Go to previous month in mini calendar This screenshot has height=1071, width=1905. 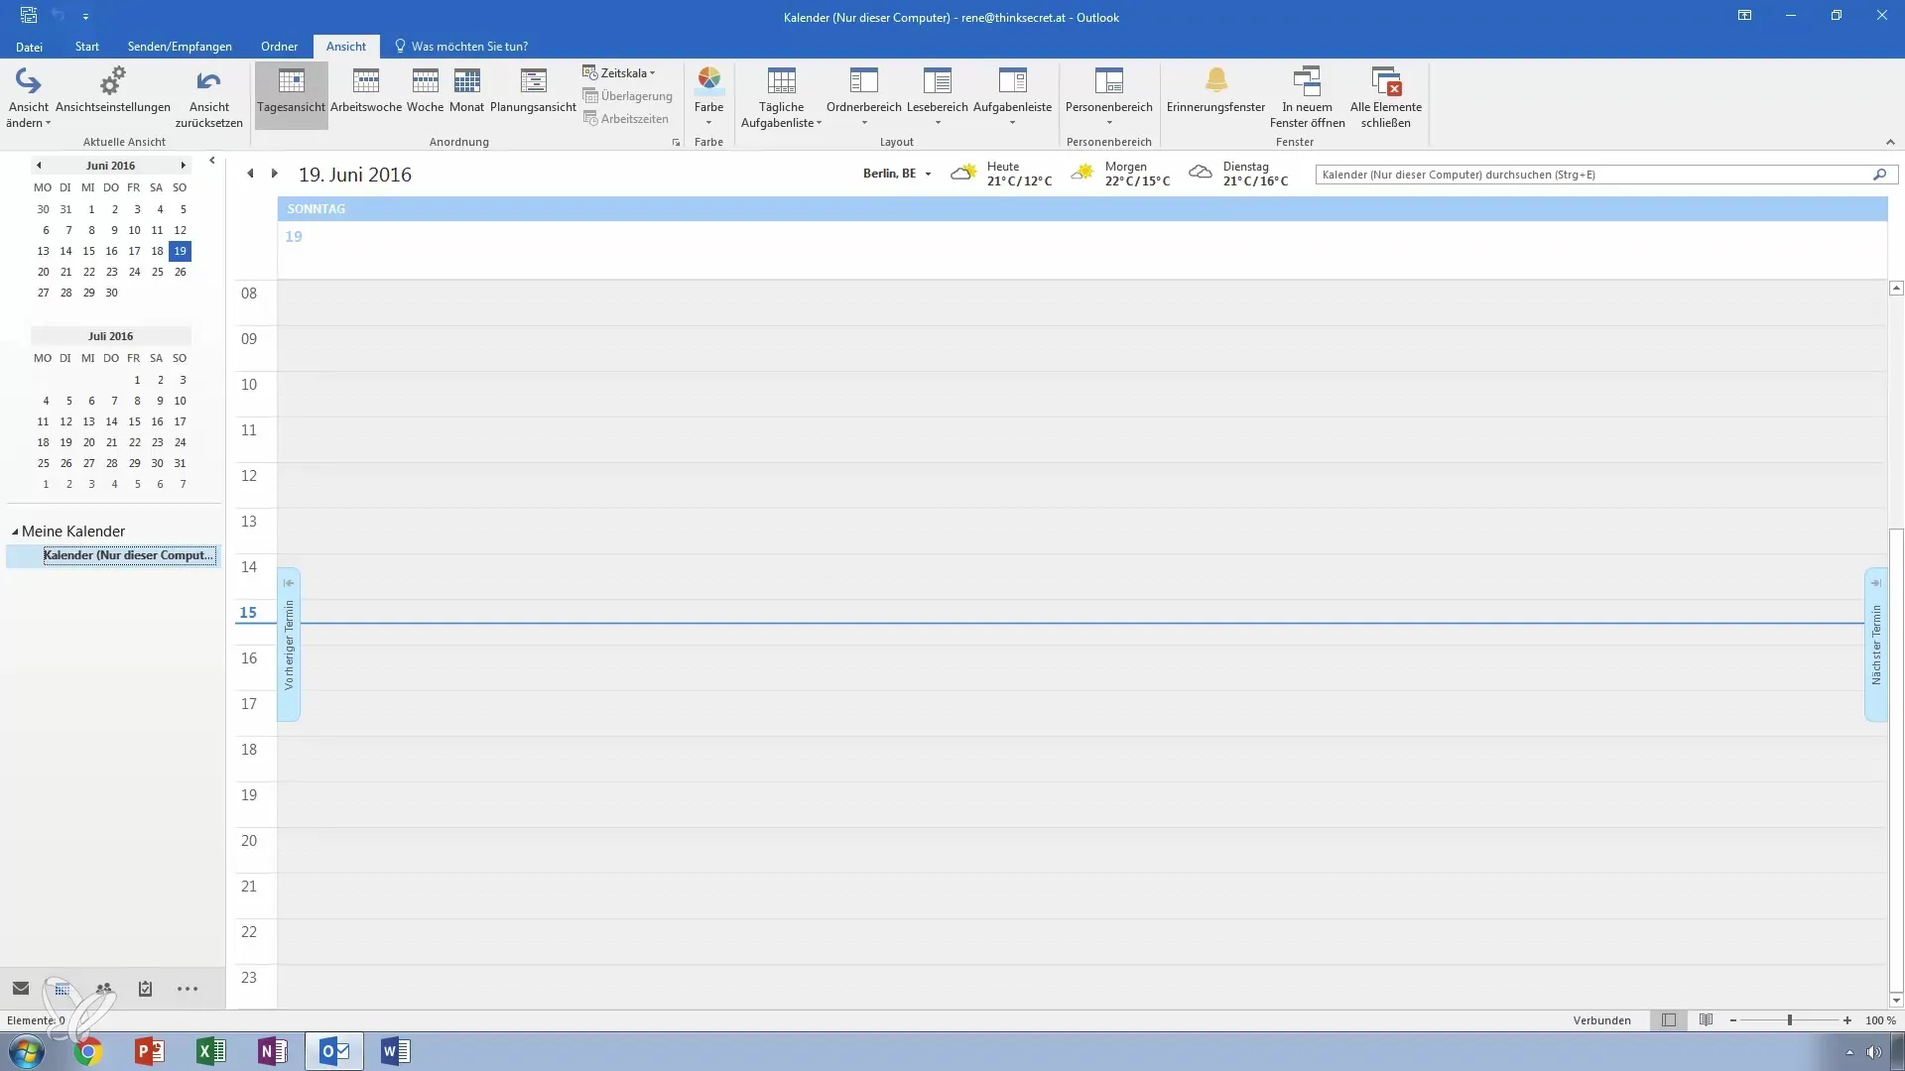point(39,166)
